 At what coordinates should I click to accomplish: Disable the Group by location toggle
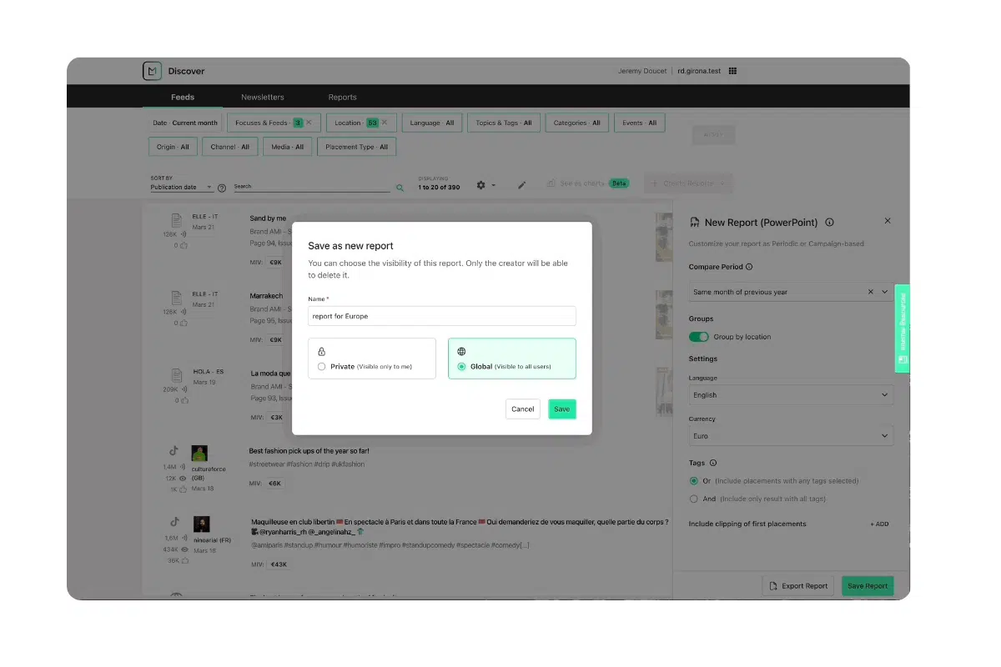tap(699, 337)
